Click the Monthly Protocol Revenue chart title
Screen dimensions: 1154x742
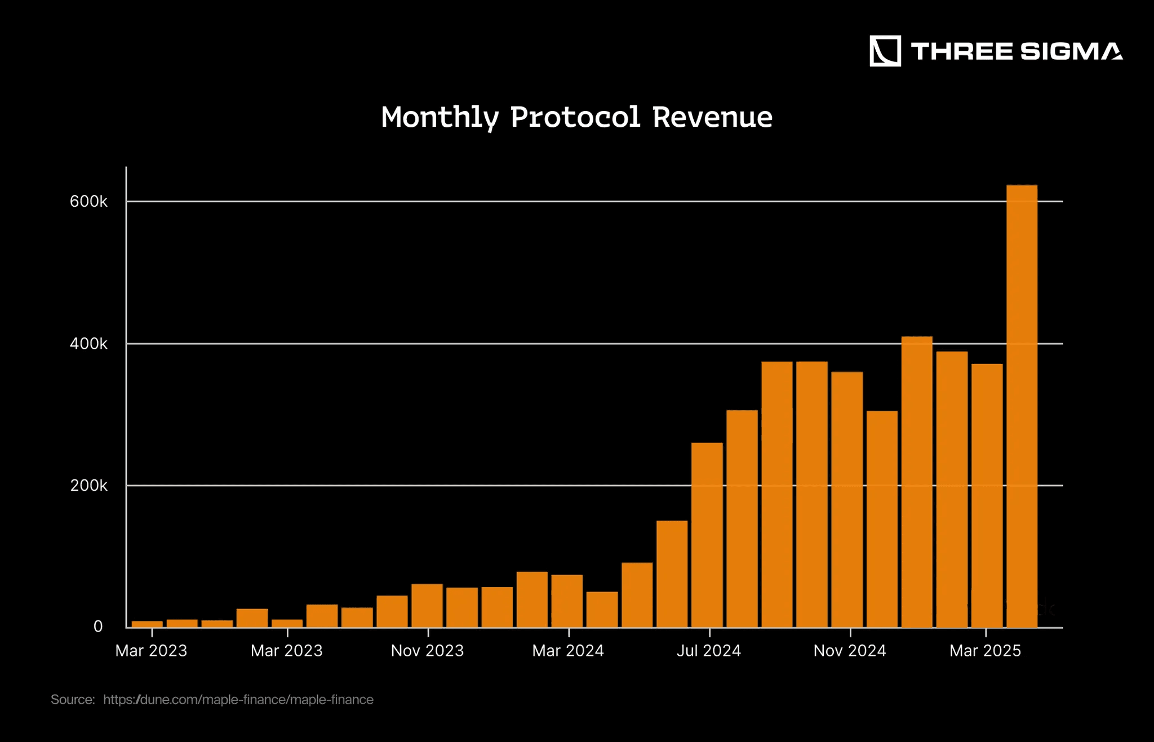tap(576, 117)
